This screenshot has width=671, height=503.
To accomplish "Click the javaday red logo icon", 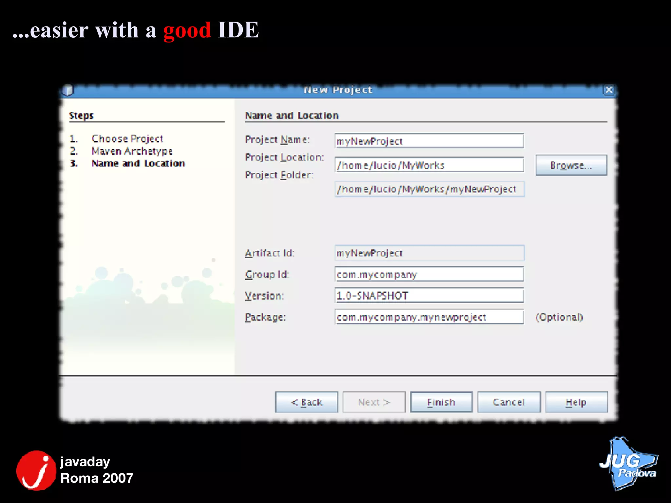I will [x=36, y=470].
